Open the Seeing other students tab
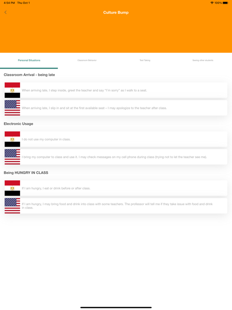Image resolution: width=232 pixels, height=310 pixels. click(203, 60)
